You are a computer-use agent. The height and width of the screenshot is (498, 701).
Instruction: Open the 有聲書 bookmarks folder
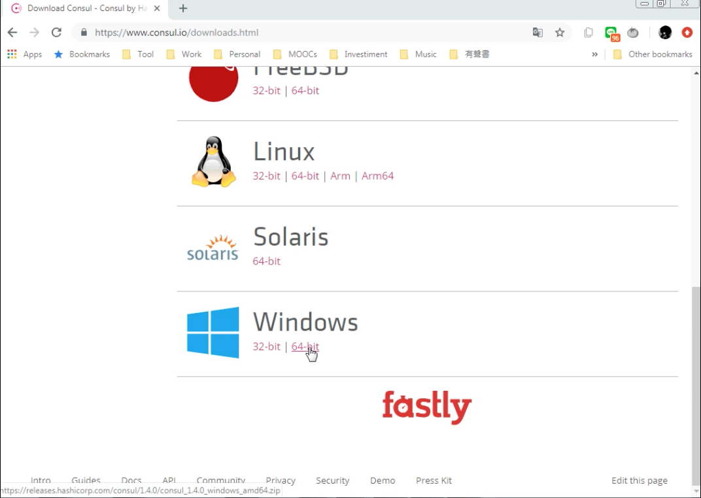pyautogui.click(x=470, y=54)
